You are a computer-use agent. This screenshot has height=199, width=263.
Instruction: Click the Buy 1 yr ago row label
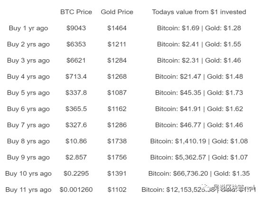pos(28,28)
